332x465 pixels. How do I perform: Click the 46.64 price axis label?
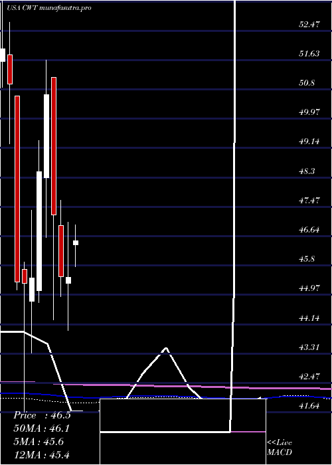tap(309, 230)
